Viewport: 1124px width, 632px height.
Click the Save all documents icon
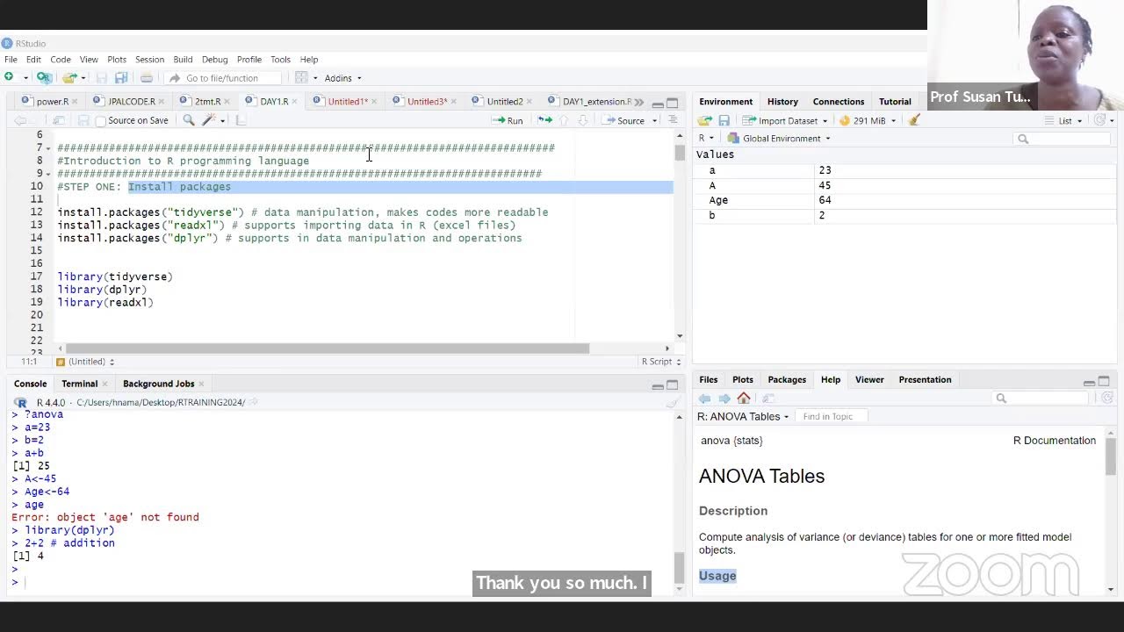121,78
